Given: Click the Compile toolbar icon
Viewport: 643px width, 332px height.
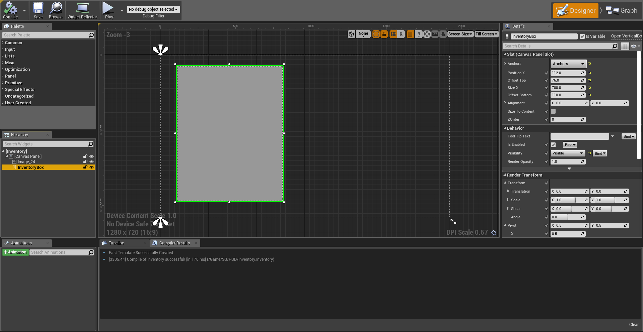Looking at the screenshot, I should pos(10,10).
